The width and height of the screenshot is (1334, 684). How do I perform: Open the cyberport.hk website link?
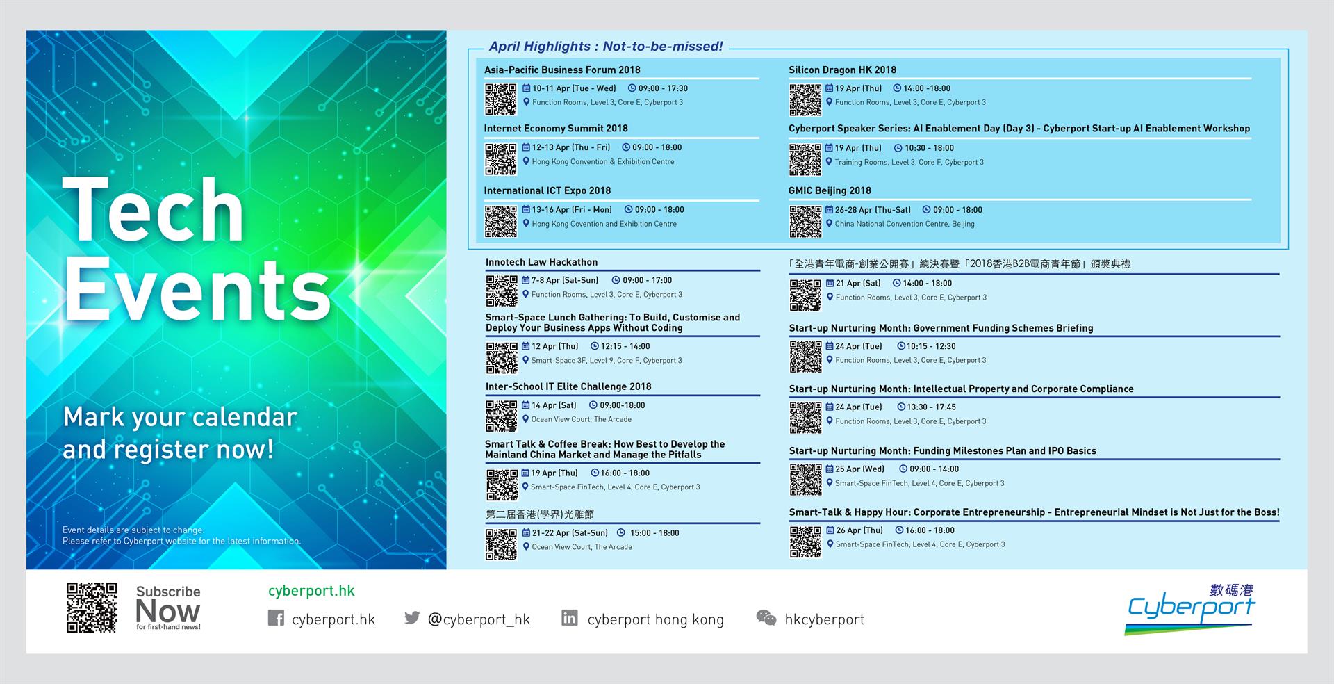click(x=311, y=591)
